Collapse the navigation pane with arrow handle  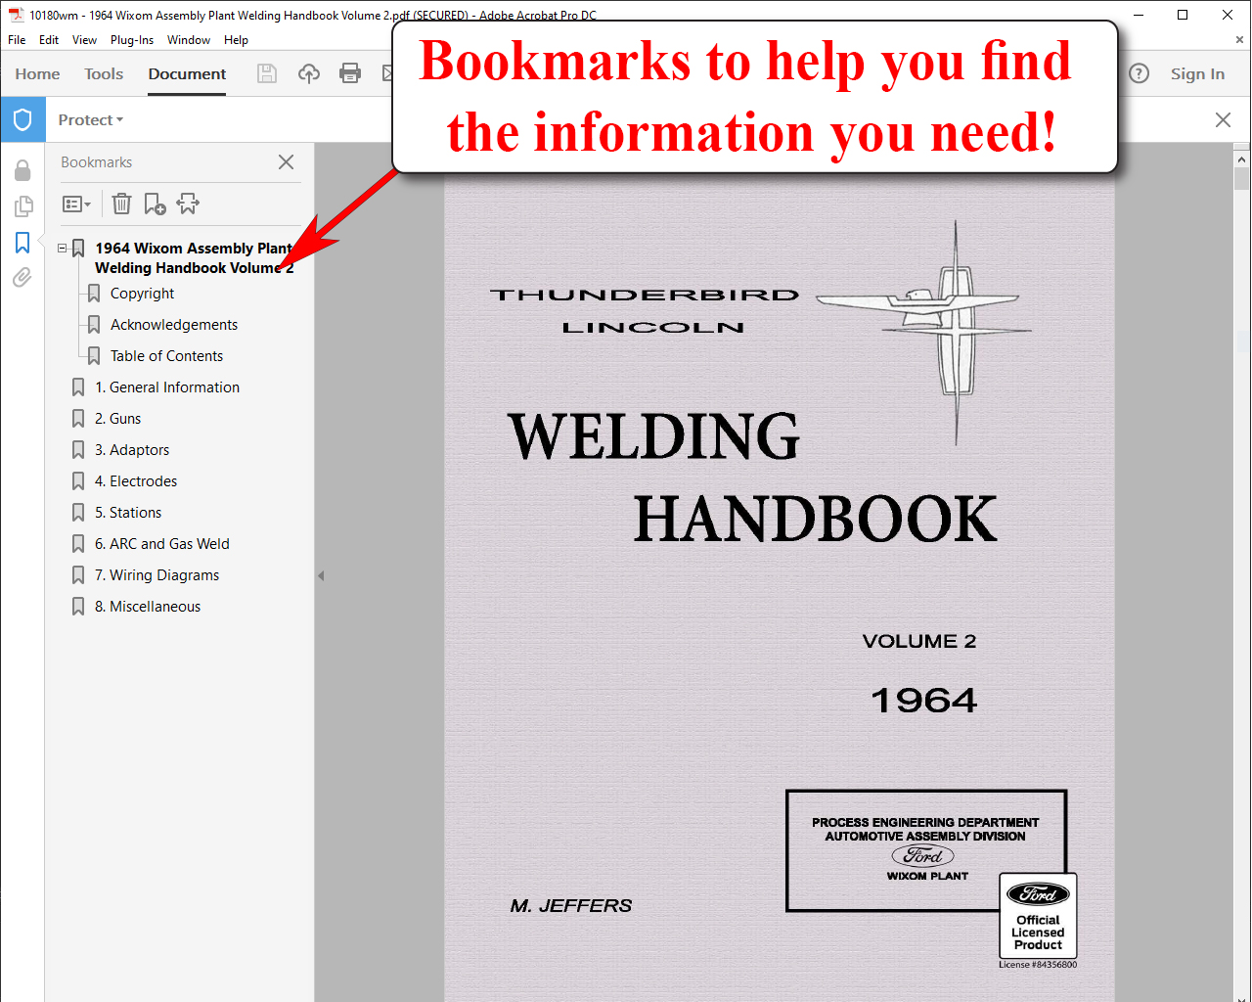tap(321, 576)
